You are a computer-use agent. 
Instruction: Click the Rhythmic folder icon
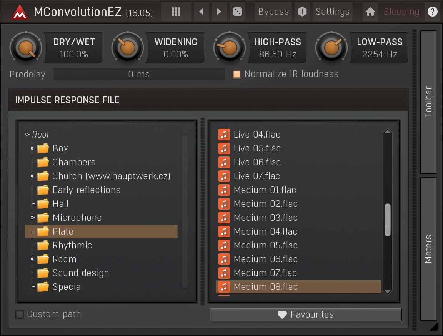(43, 245)
